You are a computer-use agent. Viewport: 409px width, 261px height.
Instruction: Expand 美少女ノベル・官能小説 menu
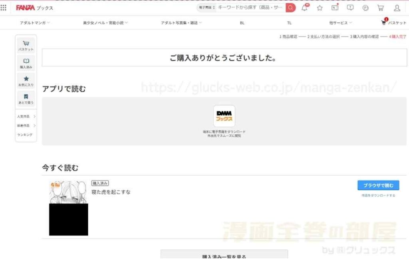[x=105, y=23]
